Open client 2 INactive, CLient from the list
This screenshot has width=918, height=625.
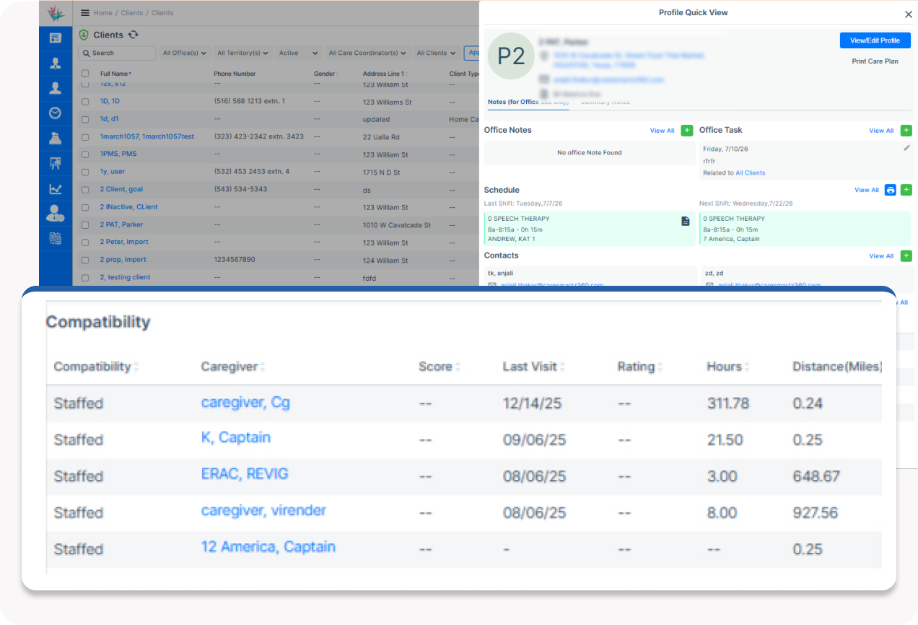pos(129,207)
